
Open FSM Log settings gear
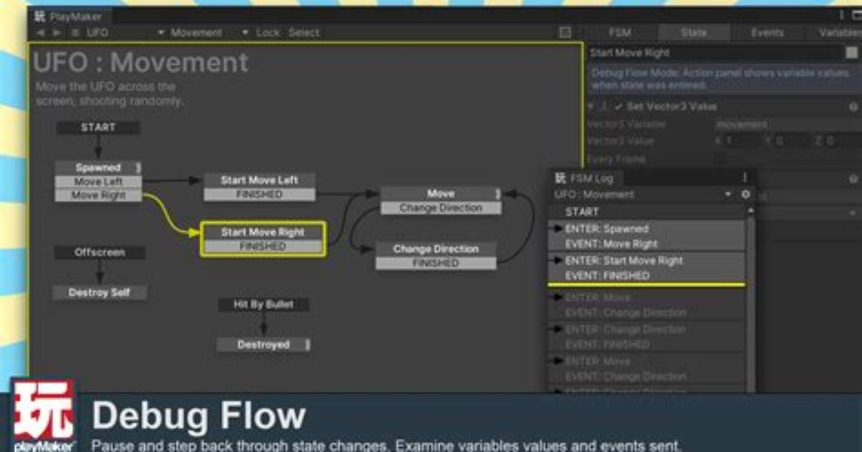[745, 194]
